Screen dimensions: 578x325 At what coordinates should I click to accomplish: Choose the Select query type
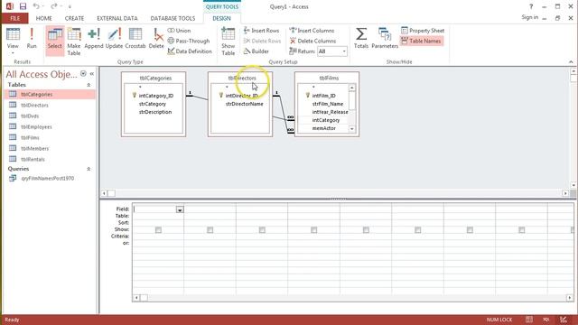[x=54, y=41]
